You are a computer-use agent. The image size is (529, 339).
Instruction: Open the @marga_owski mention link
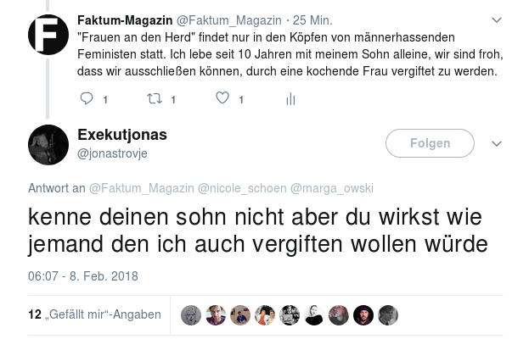coord(332,188)
